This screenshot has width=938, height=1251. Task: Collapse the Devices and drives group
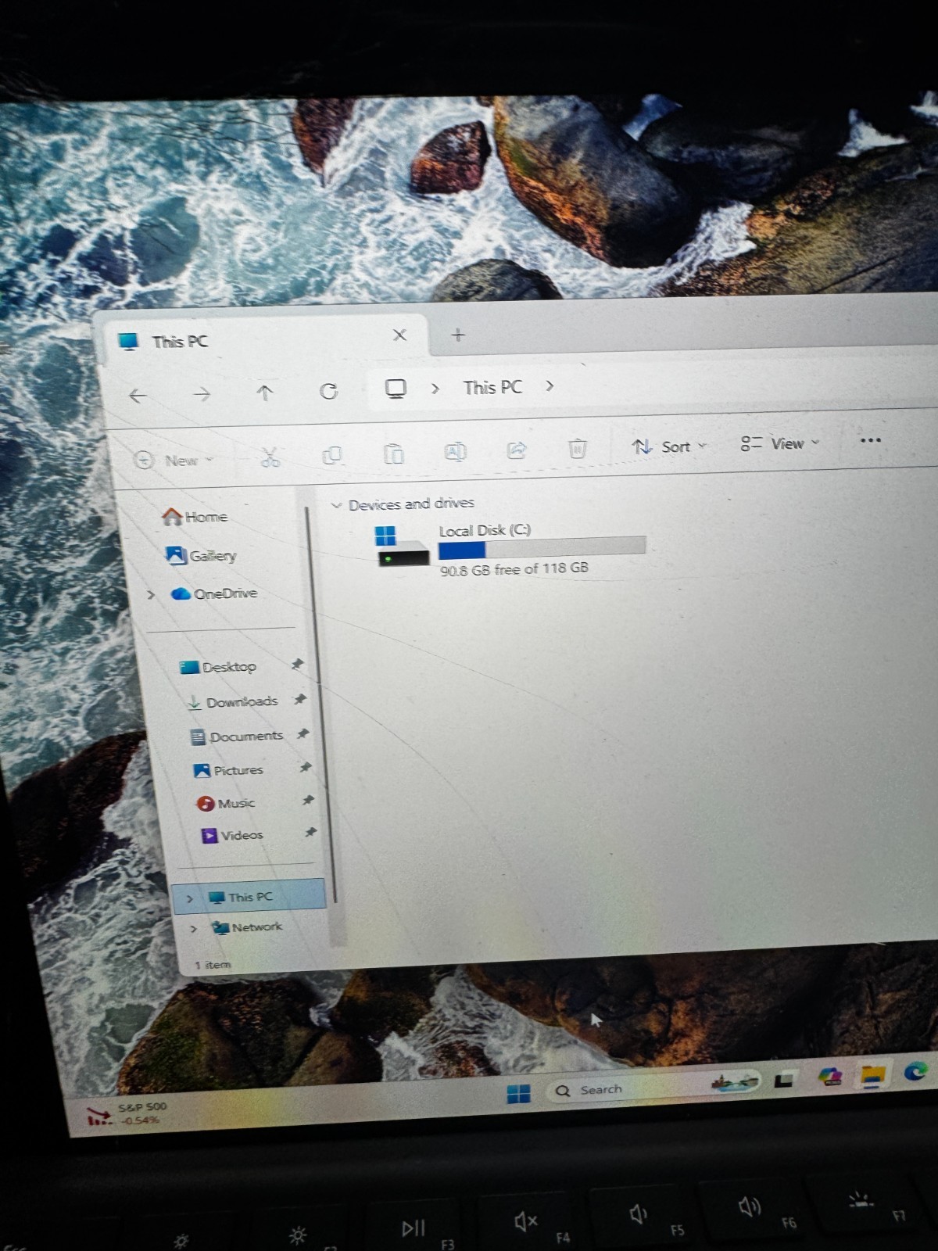[336, 505]
